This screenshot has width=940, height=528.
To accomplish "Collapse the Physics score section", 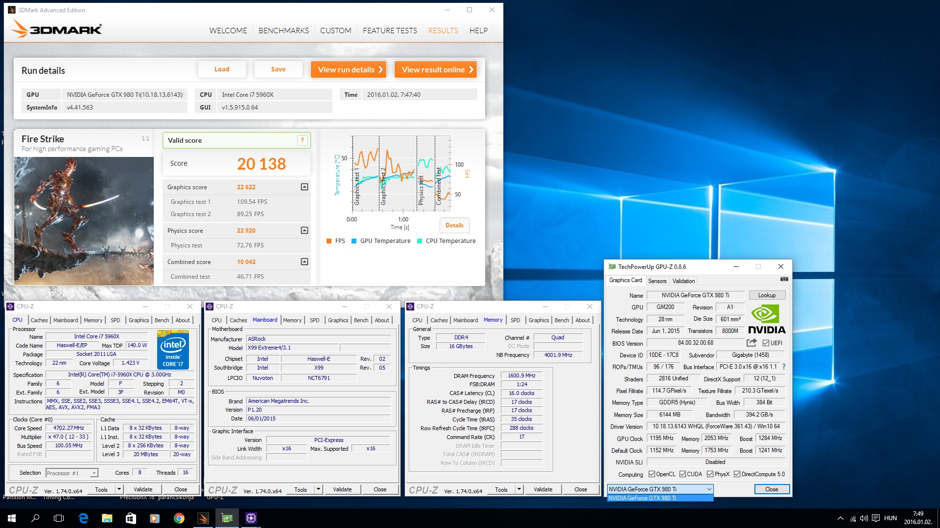I will [305, 230].
